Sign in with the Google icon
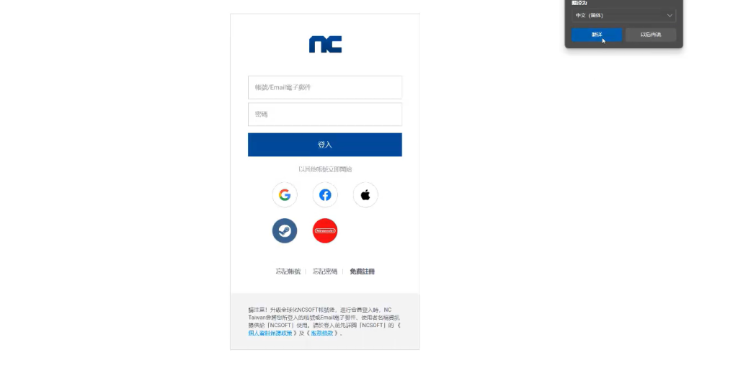 [x=284, y=195]
